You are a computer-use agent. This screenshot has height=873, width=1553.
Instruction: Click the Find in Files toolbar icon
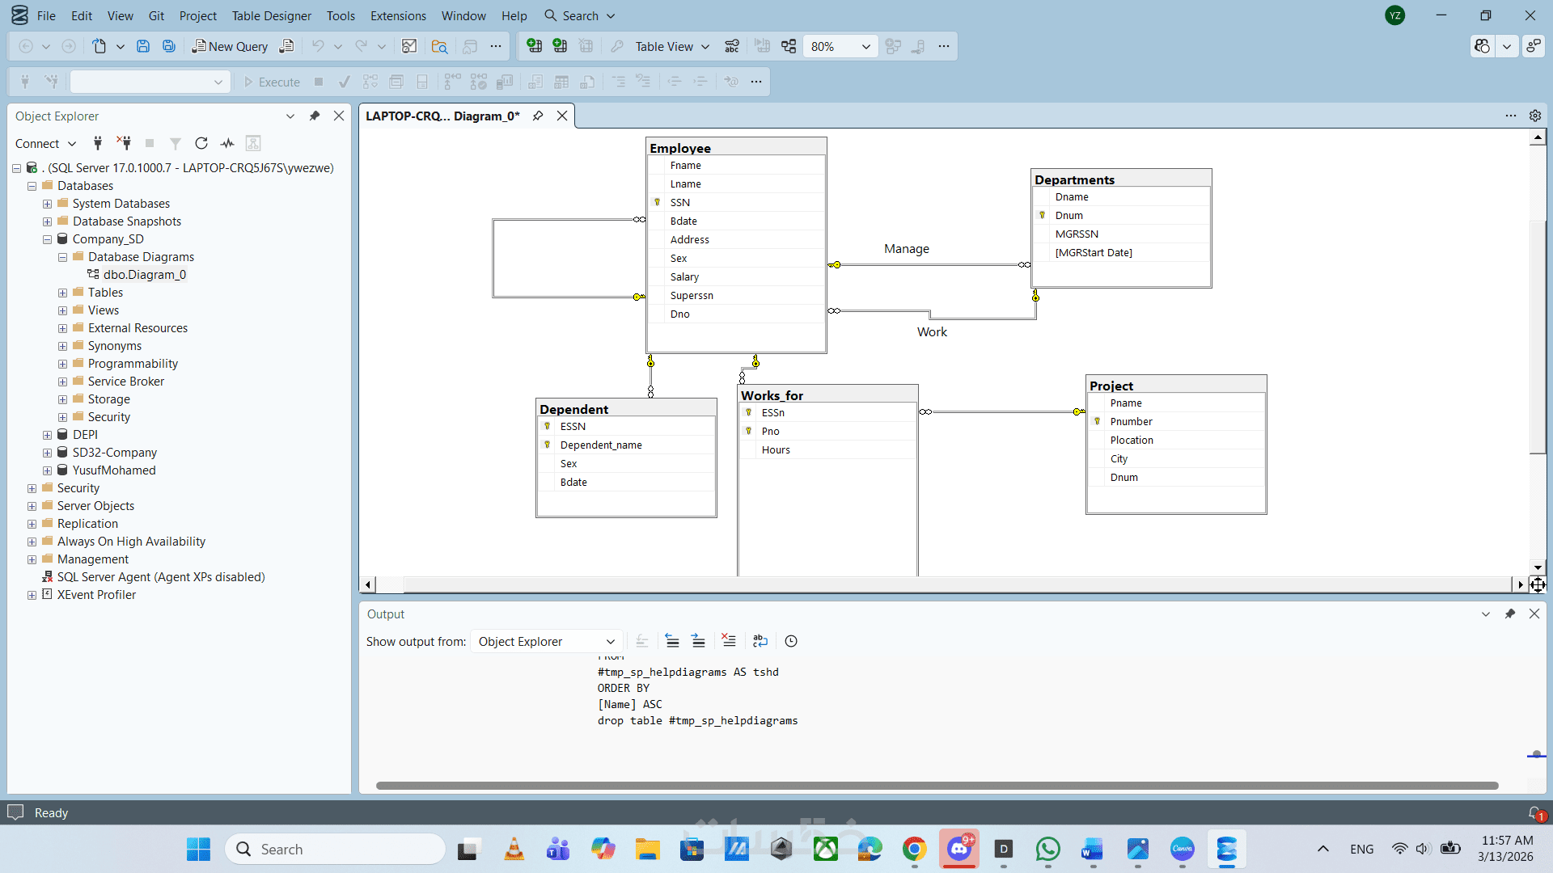tap(439, 46)
